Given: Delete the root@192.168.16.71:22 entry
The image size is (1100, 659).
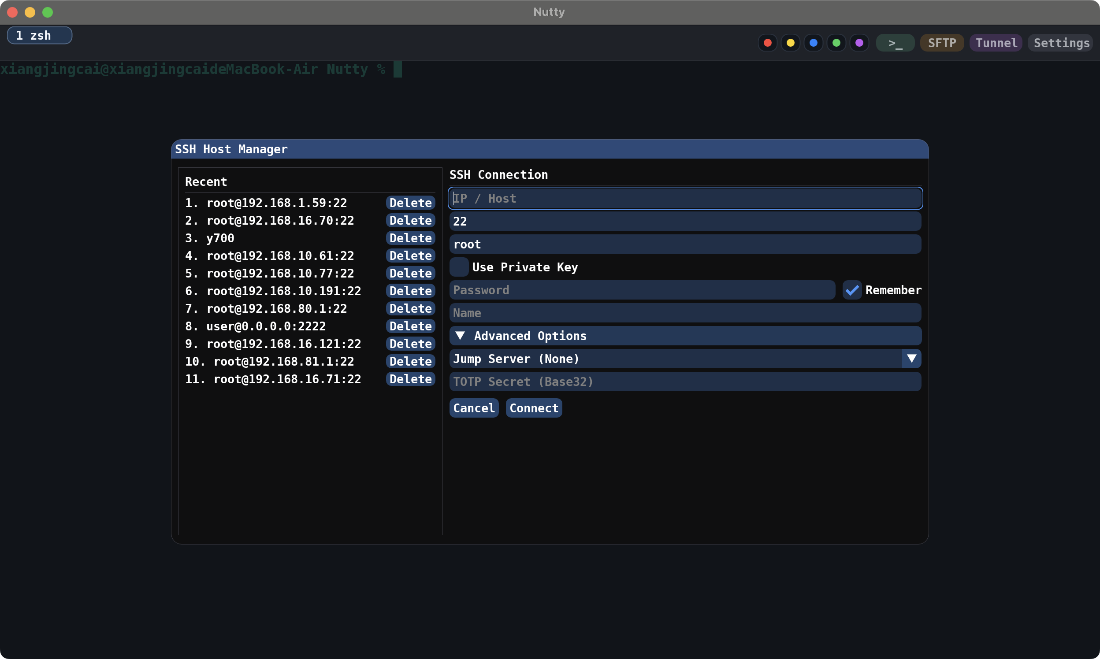Looking at the screenshot, I should point(410,379).
